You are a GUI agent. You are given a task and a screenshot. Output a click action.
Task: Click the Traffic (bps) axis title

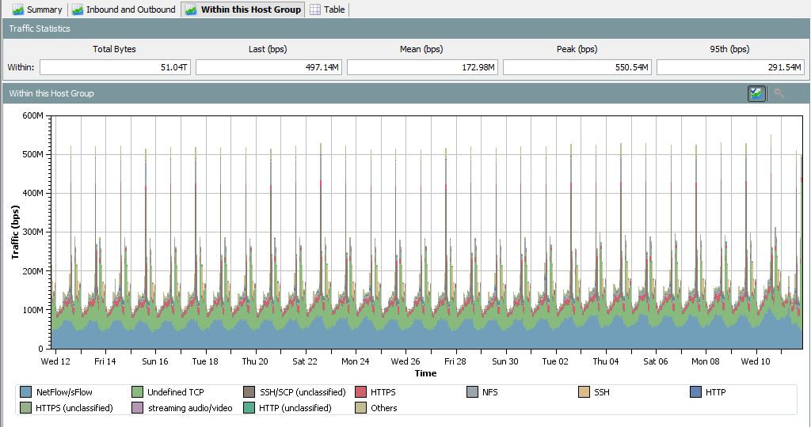pos(15,232)
